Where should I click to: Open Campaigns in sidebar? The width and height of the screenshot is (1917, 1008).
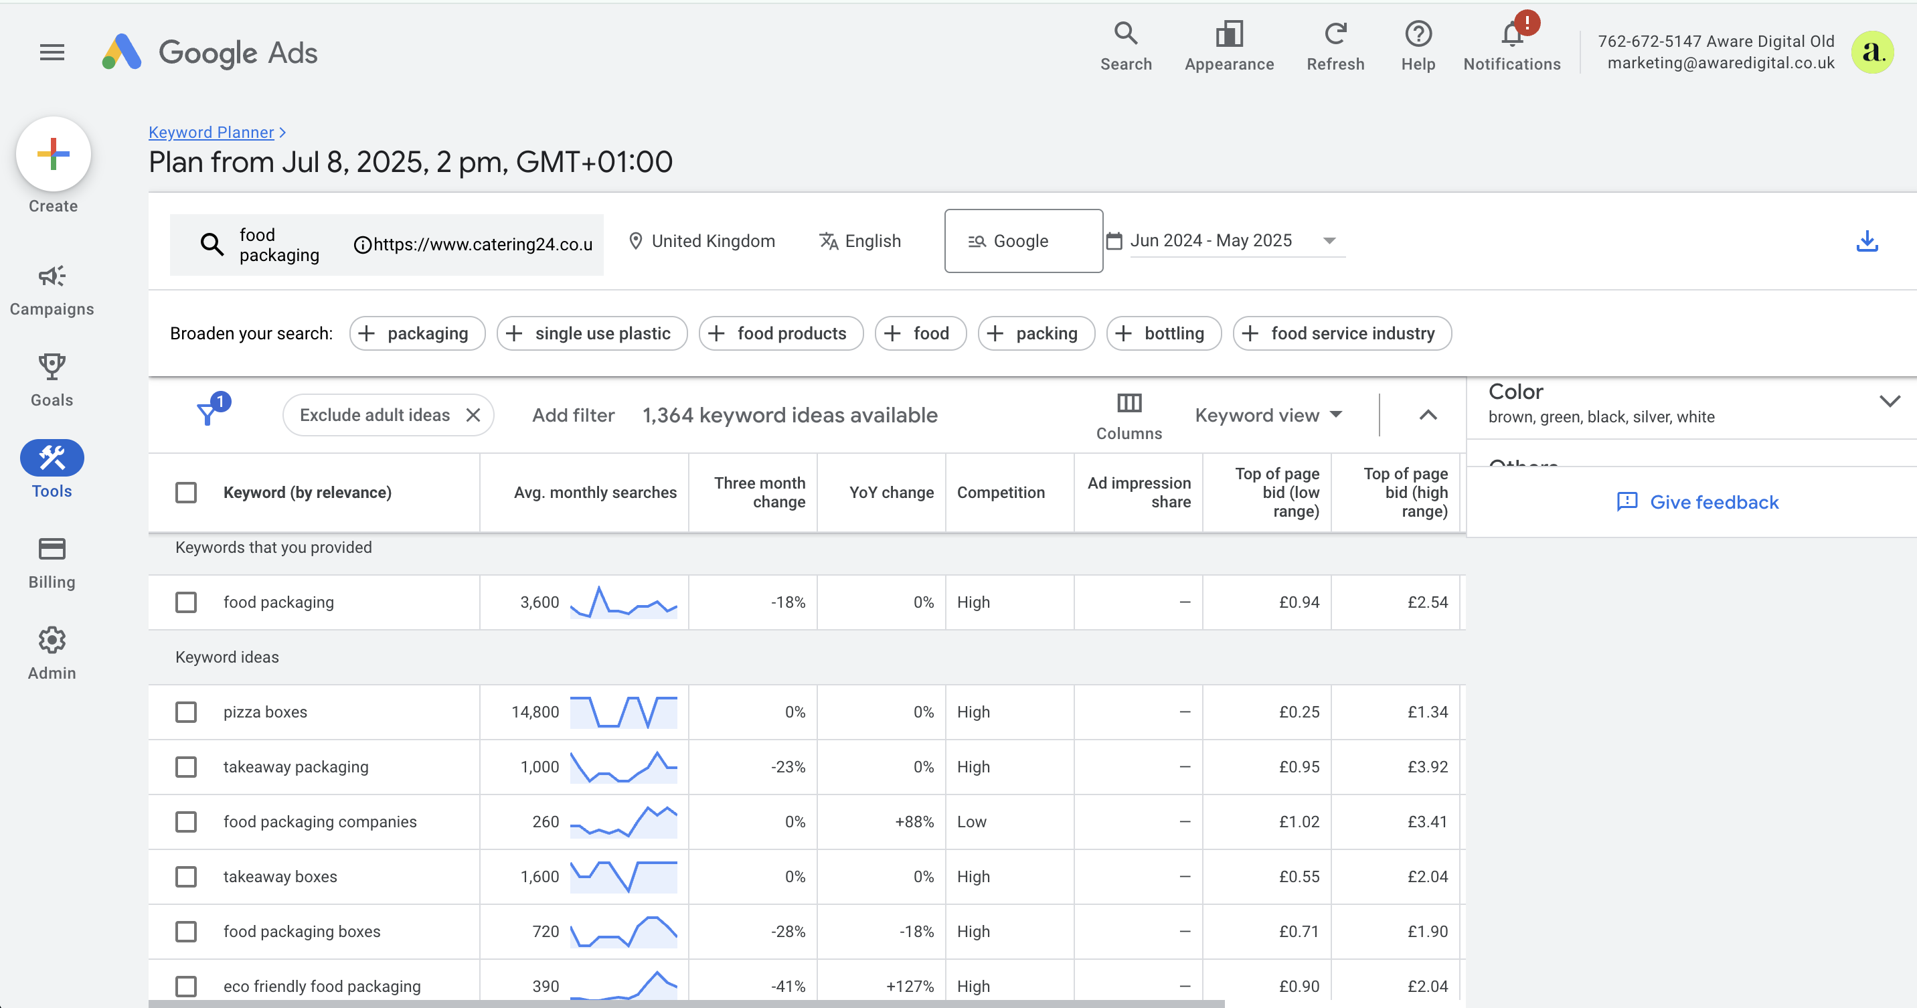52,291
